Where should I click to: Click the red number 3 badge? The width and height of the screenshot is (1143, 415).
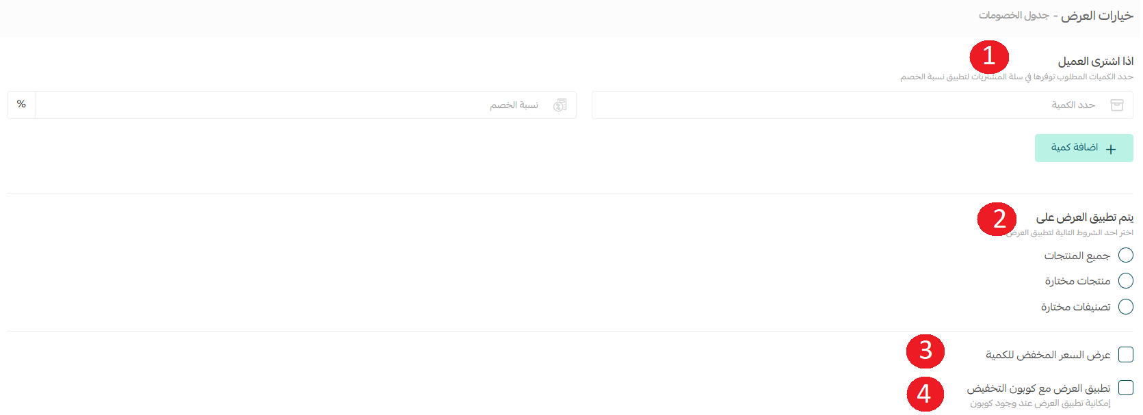tap(925, 351)
